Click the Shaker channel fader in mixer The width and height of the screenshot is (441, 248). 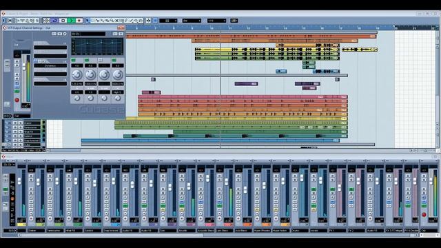click(38, 183)
